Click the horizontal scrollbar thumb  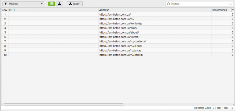coord(64,104)
